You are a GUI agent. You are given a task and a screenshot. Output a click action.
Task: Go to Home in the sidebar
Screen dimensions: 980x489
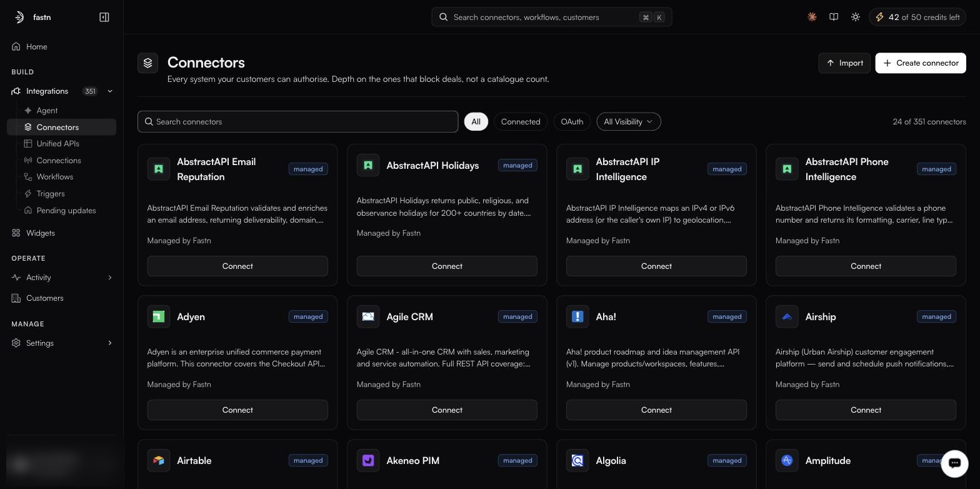tap(61, 46)
